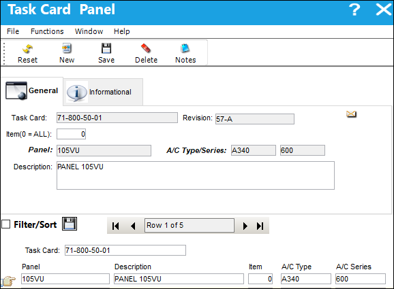Click the Panel field 105VU in General
The width and height of the screenshot is (394, 289).
tap(104, 150)
